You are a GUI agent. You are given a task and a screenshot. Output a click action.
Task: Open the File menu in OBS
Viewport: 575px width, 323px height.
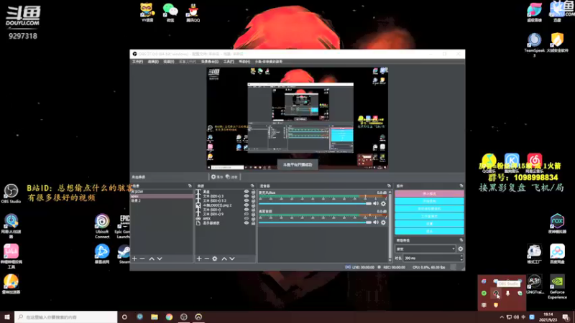tap(137, 62)
